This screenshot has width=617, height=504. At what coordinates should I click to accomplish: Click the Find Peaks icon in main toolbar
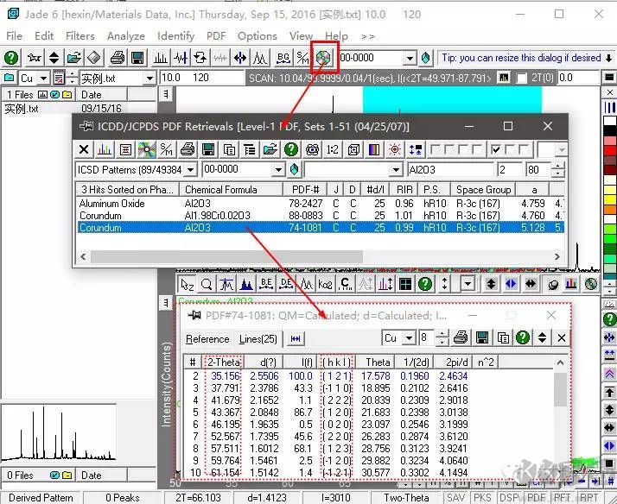tap(161, 58)
